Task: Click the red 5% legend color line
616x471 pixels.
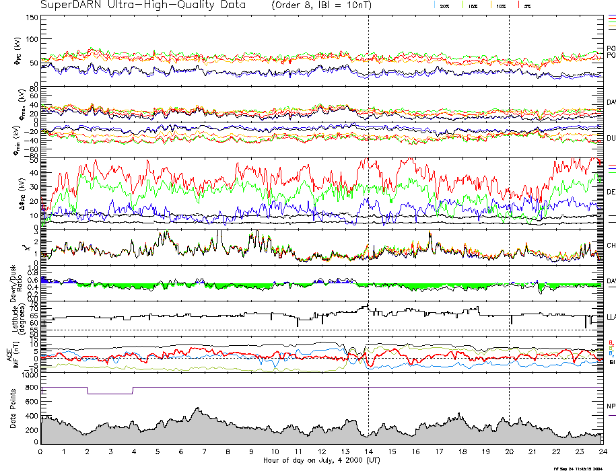Action: 518,5
